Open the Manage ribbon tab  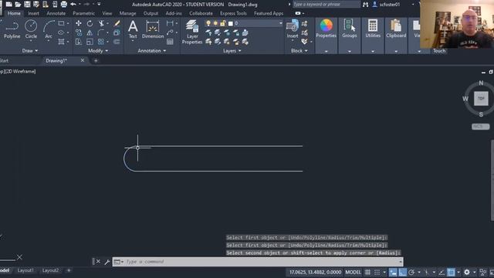(x=127, y=13)
